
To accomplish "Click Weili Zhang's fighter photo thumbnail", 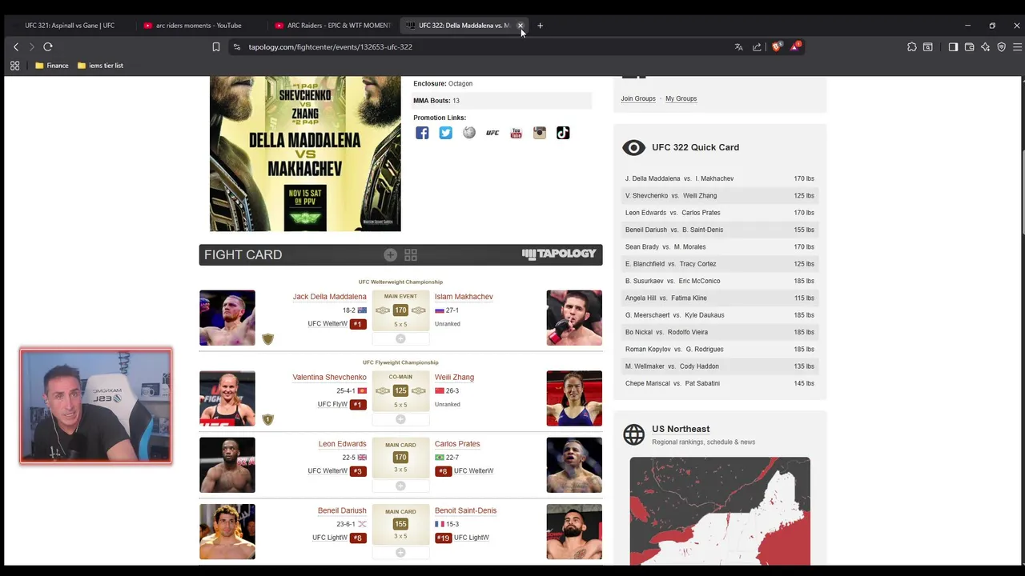I will (x=574, y=398).
